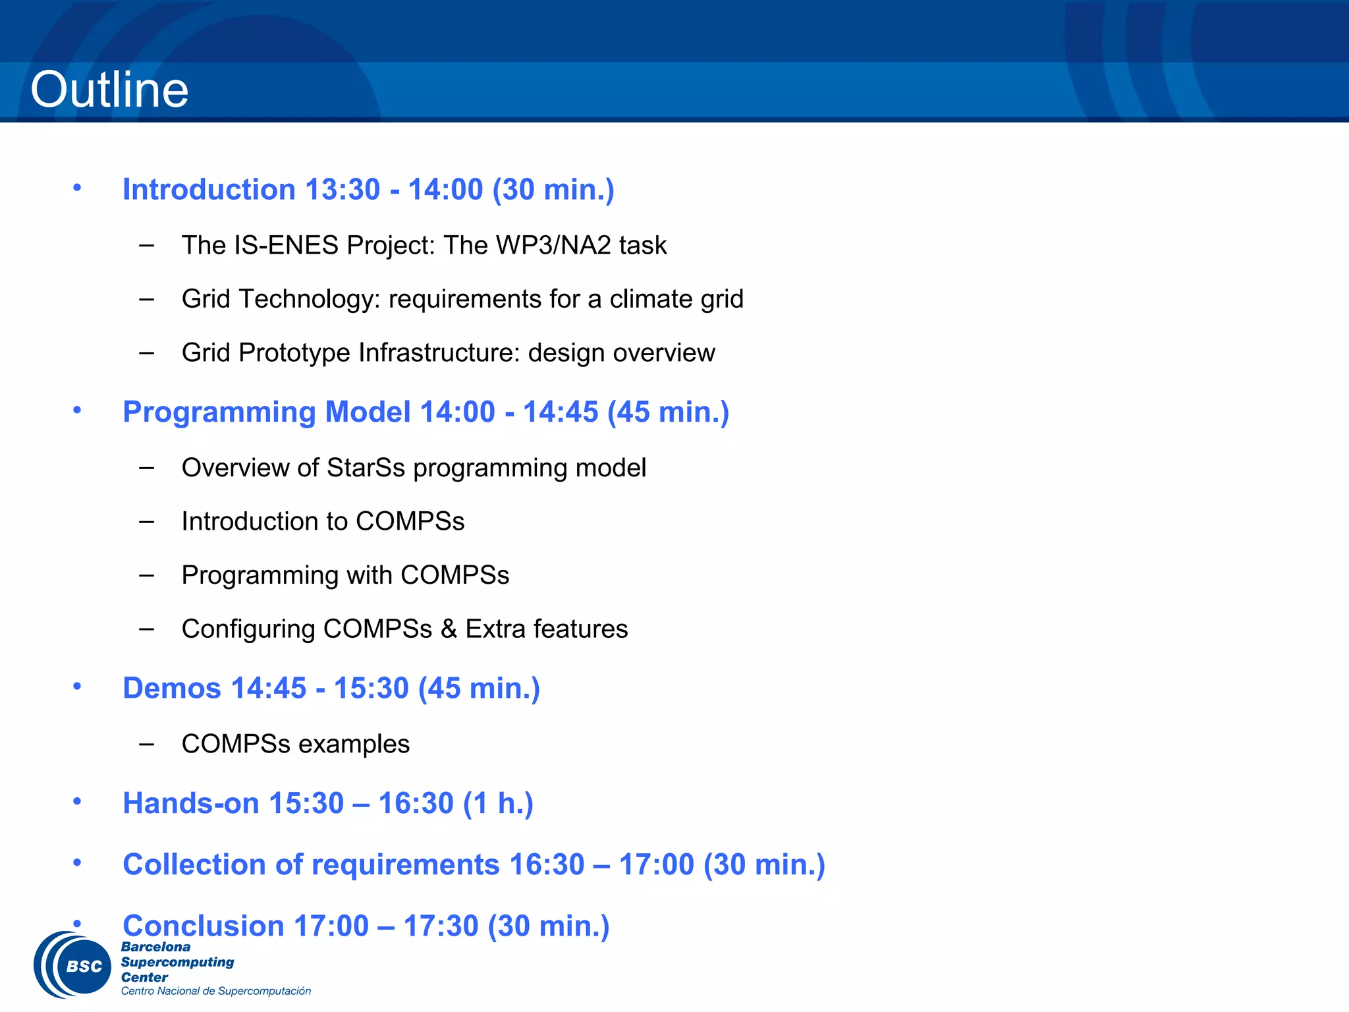
Task: Click bullet point beside Introduction heading
Action: tap(77, 188)
